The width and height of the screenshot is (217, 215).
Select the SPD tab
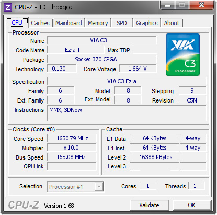[122, 23]
